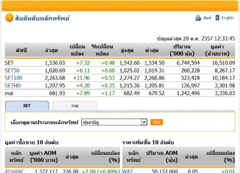Click SET value 16,510.09
240x173 pixels.
tap(224, 63)
